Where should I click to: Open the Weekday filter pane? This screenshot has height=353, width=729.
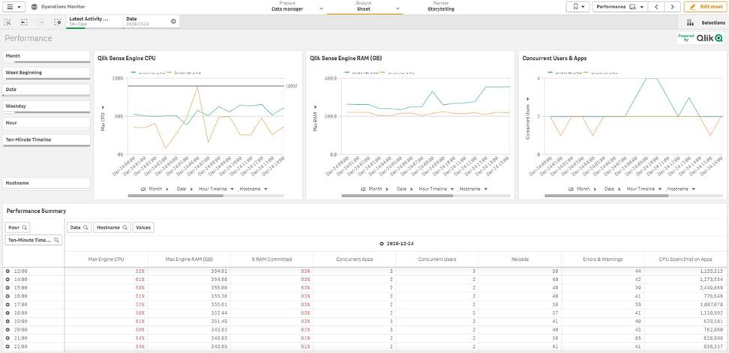46,107
